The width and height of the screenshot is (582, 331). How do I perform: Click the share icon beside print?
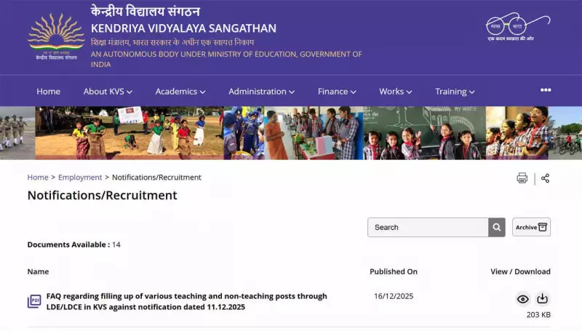[546, 178]
